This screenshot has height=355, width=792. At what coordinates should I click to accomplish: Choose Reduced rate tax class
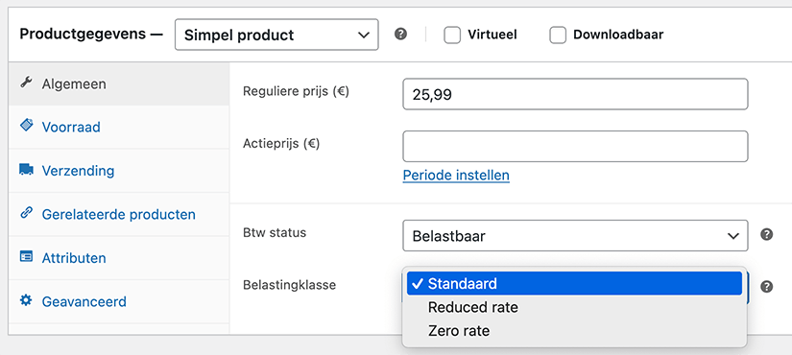click(x=574, y=307)
